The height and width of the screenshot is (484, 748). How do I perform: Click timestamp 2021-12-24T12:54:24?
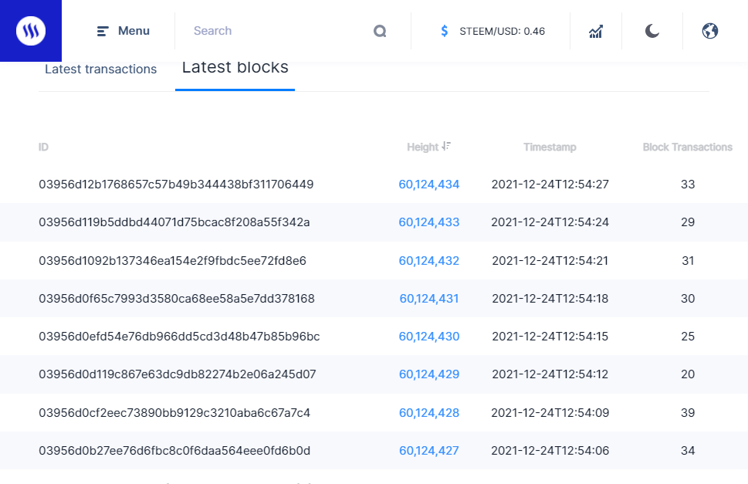550,222
